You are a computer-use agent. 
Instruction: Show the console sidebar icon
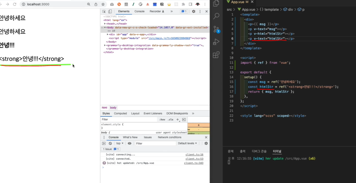(x=104, y=143)
